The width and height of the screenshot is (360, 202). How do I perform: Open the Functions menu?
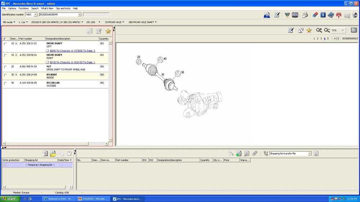click(23, 8)
